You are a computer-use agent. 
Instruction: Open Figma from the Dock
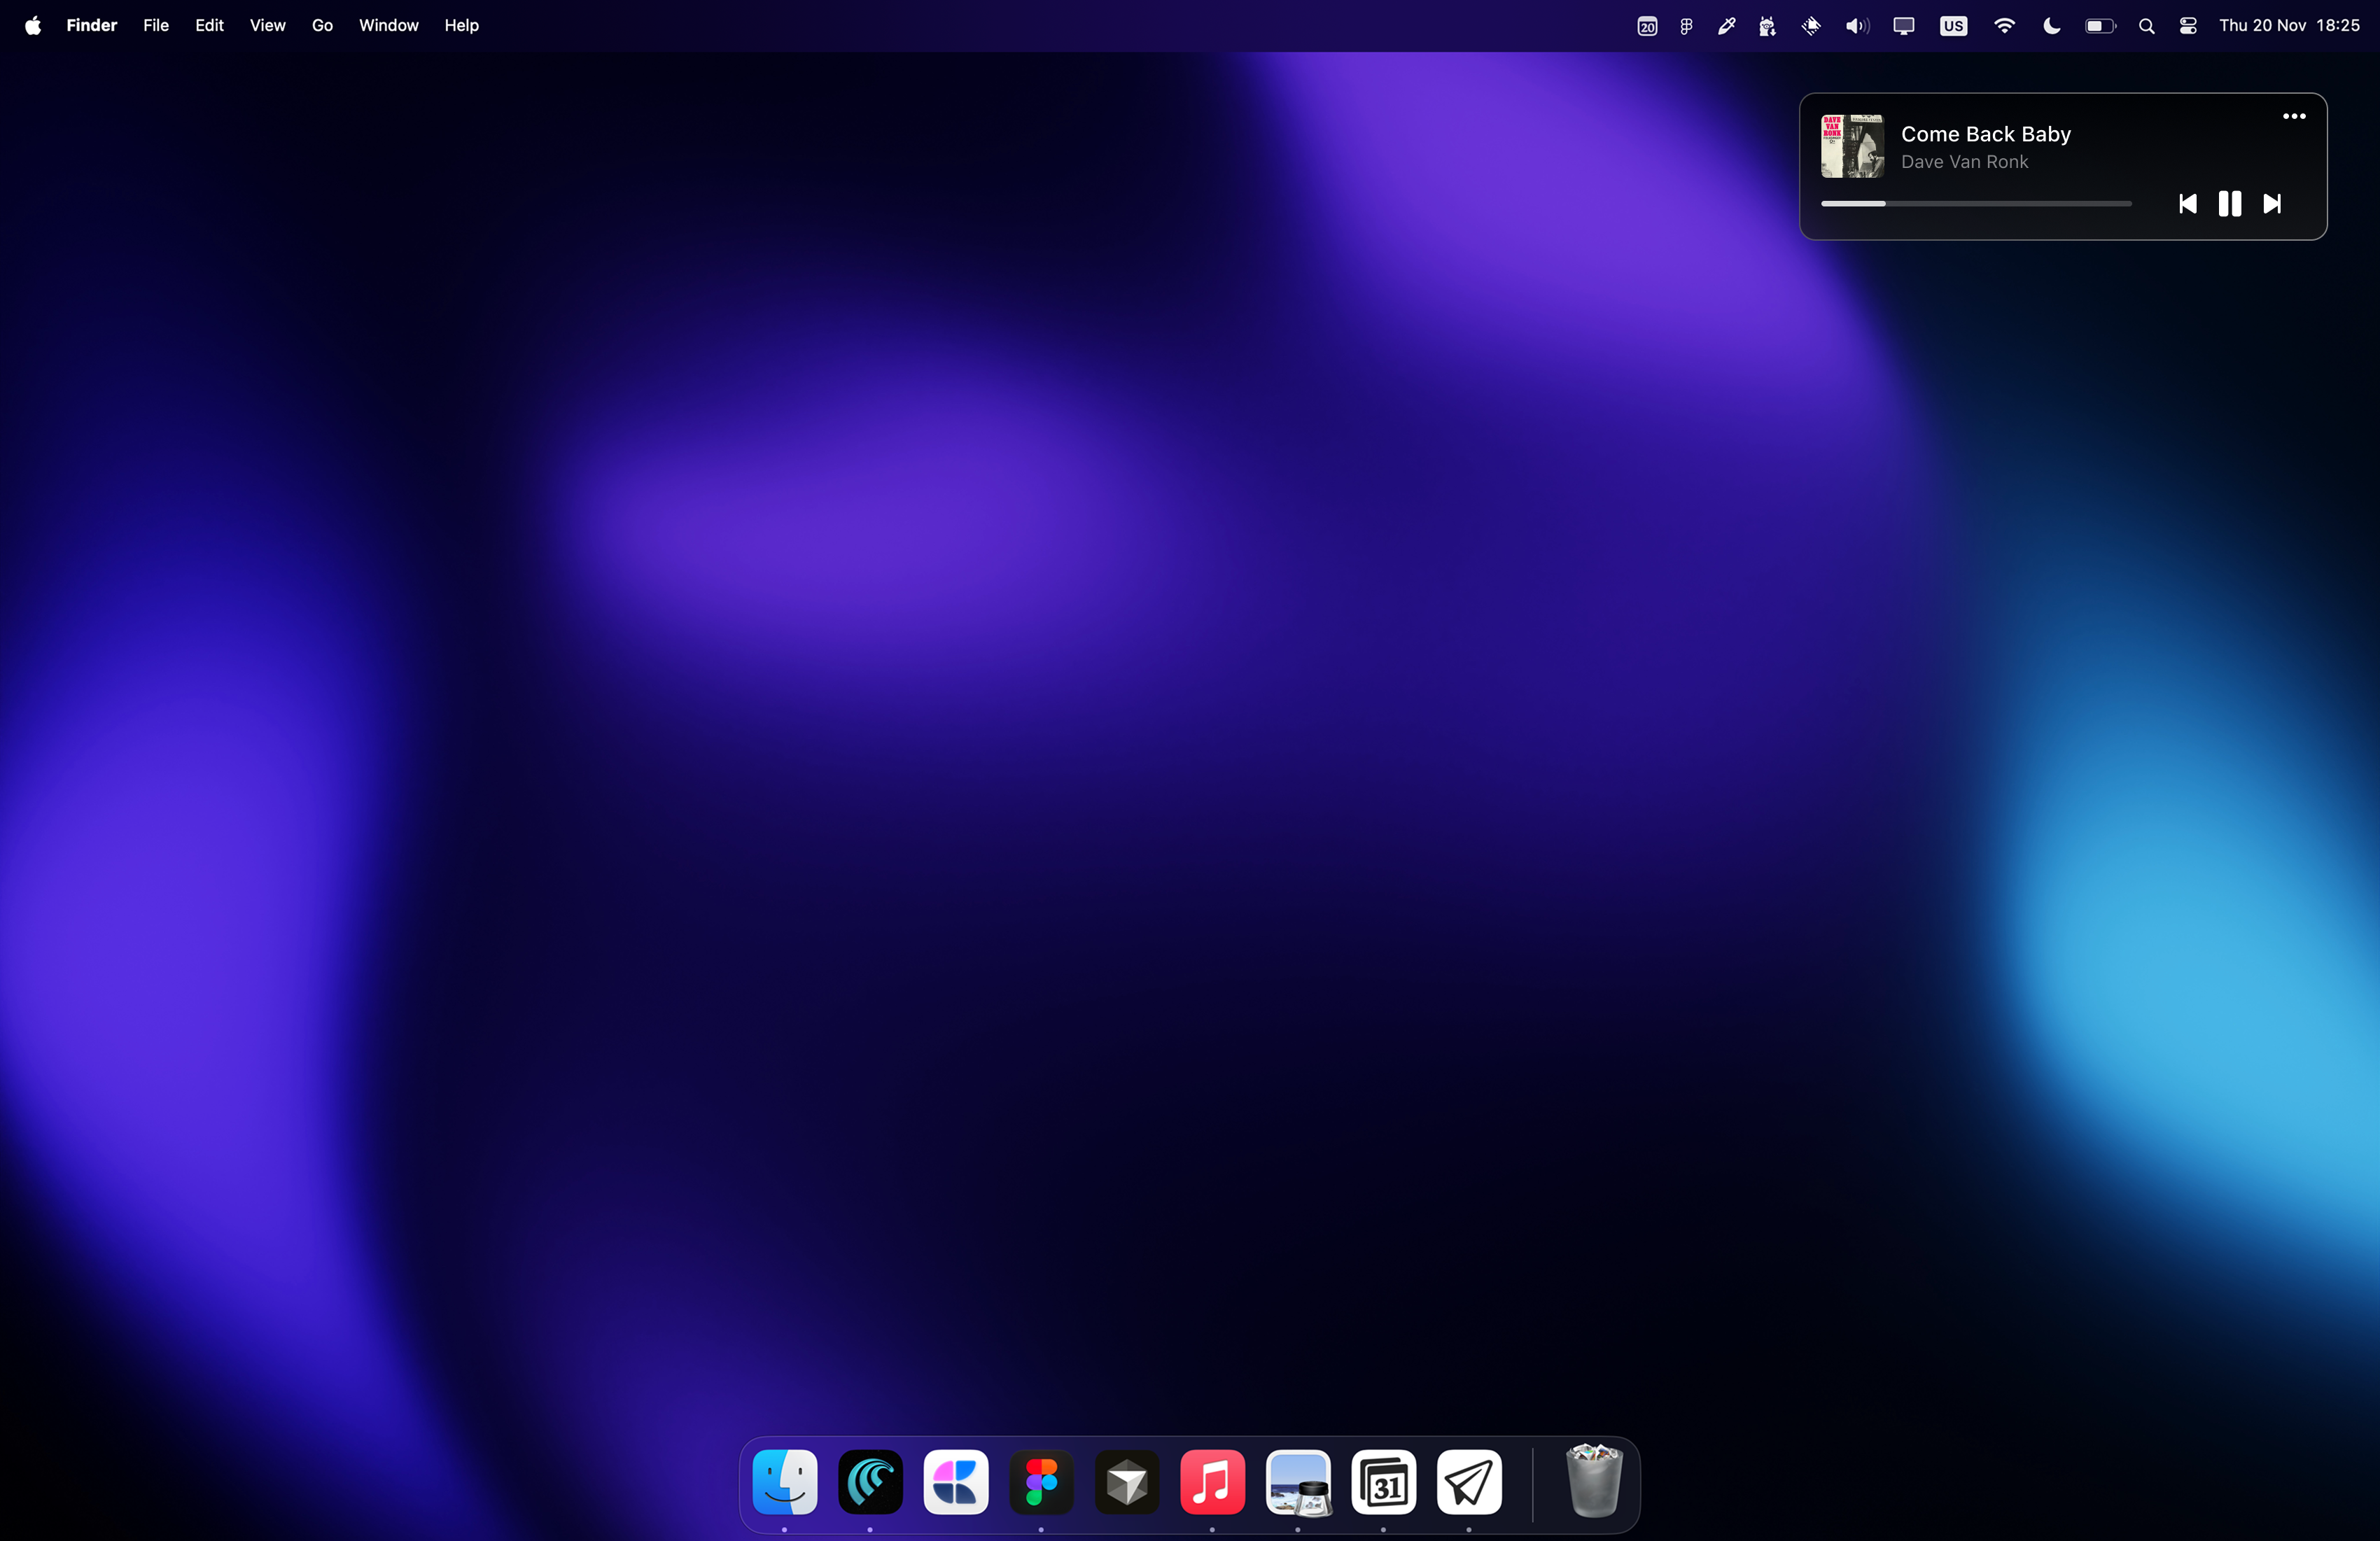pyautogui.click(x=1041, y=1482)
